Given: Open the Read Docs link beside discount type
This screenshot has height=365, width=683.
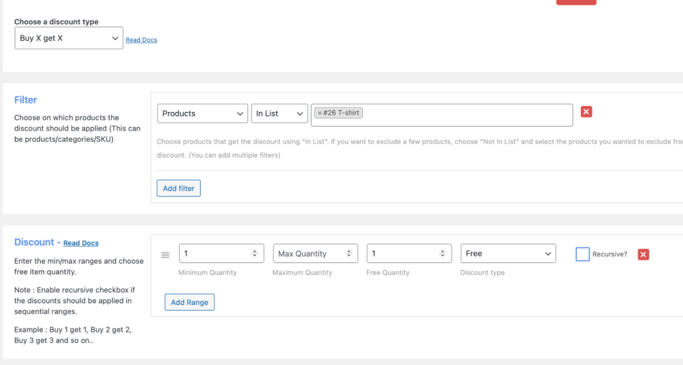Looking at the screenshot, I should (141, 39).
